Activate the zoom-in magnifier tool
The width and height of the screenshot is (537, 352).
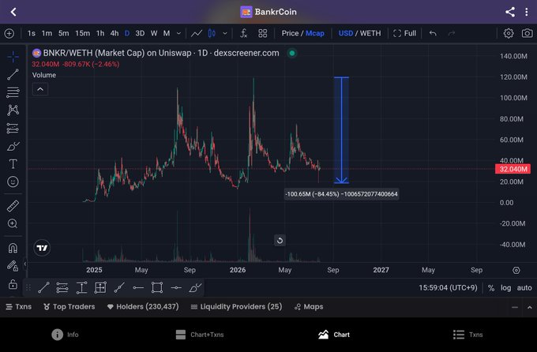click(13, 223)
